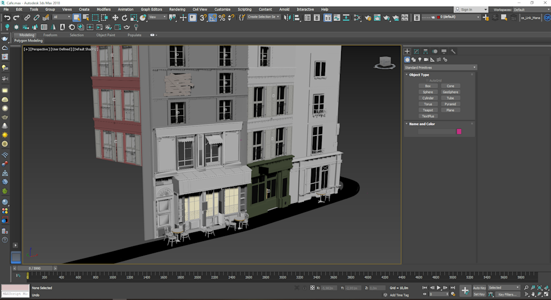Enable Auto Key mode
Screen dimensions: 551x300
(479, 288)
